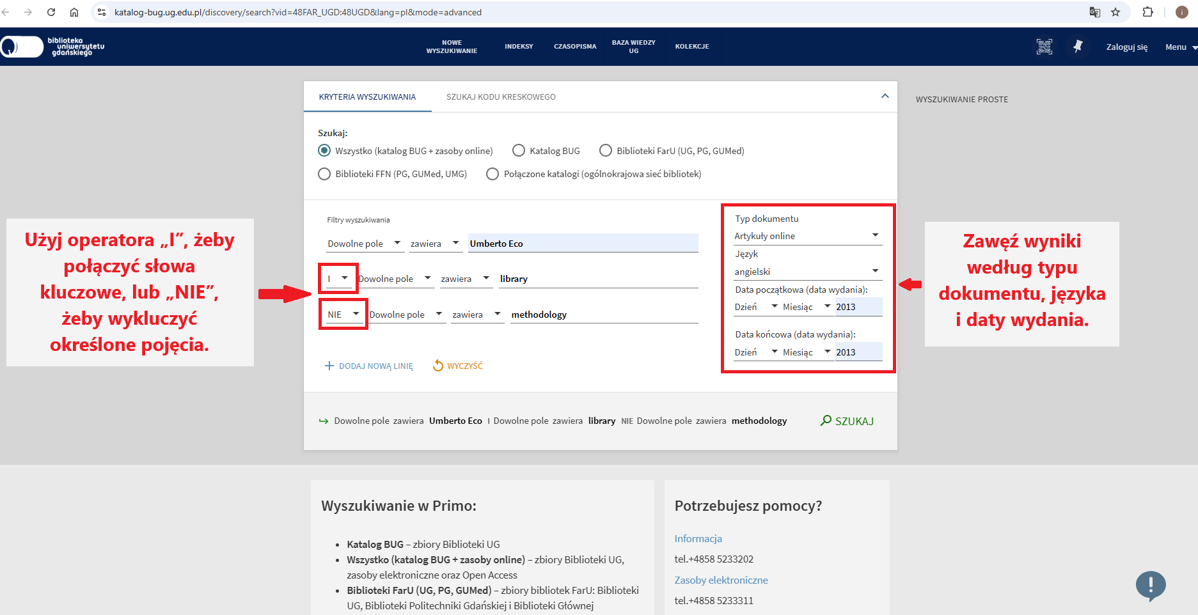Switch to Szukaj kodu kreskowego tab

tap(501, 97)
